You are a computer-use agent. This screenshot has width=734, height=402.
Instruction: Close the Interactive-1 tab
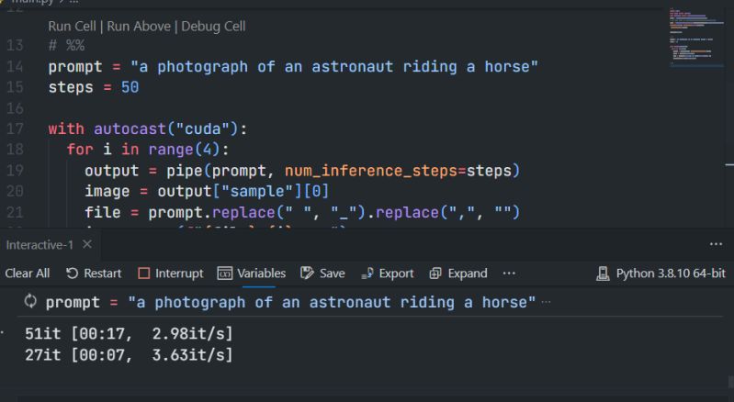tap(87, 245)
